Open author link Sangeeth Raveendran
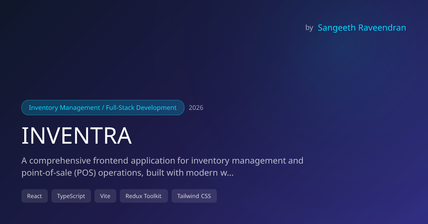This screenshot has width=428, height=224. coord(362,28)
